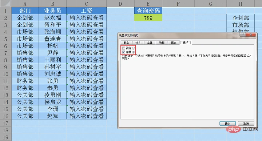Select column A header
Viewport: 262px width, 141px height.
[25, 4]
